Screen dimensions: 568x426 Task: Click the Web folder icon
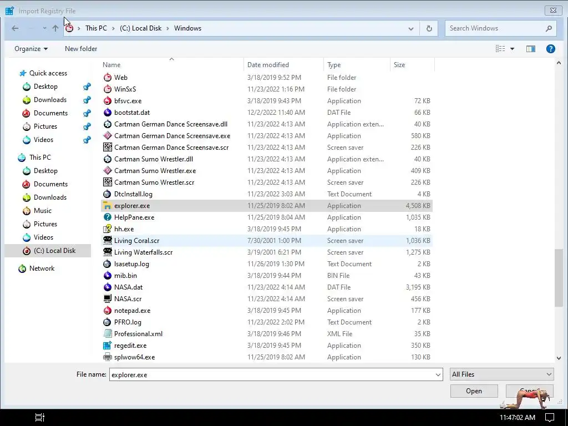pyautogui.click(x=108, y=78)
